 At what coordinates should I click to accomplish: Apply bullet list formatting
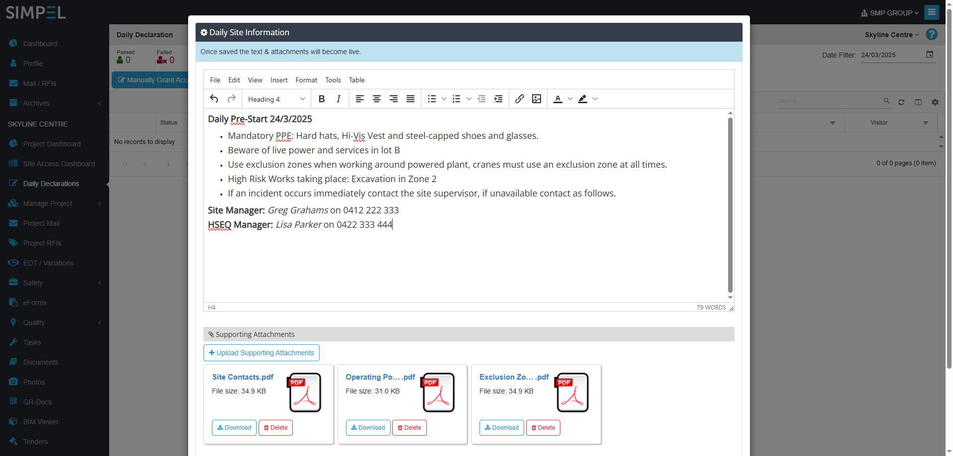[x=432, y=99]
